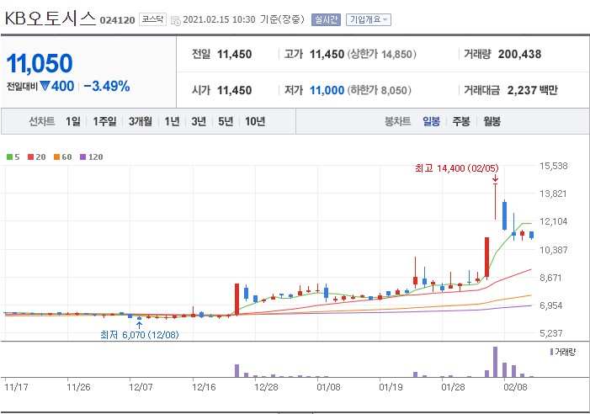The width and height of the screenshot is (590, 414).
Task: Click the tallest volume bar near 02/05
Action: point(495,362)
